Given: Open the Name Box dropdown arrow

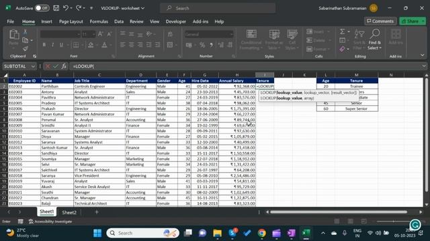Looking at the screenshot, I should pos(33,66).
